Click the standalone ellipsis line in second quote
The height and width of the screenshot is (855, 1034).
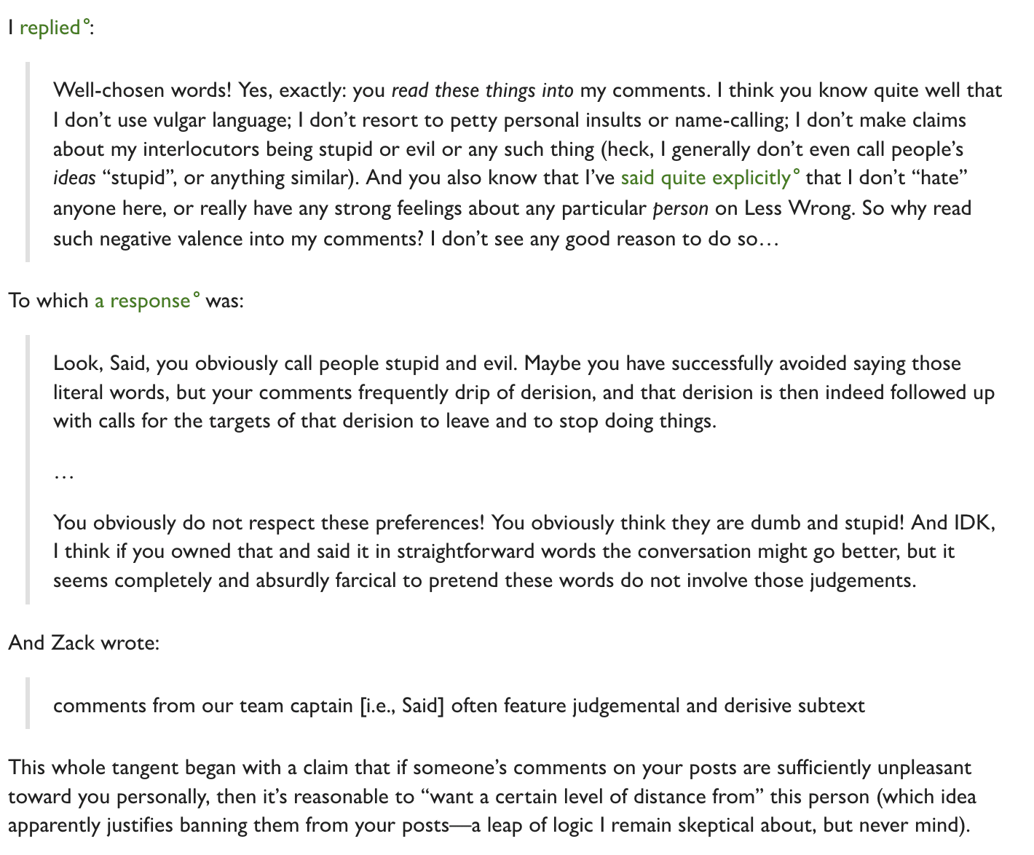63,475
